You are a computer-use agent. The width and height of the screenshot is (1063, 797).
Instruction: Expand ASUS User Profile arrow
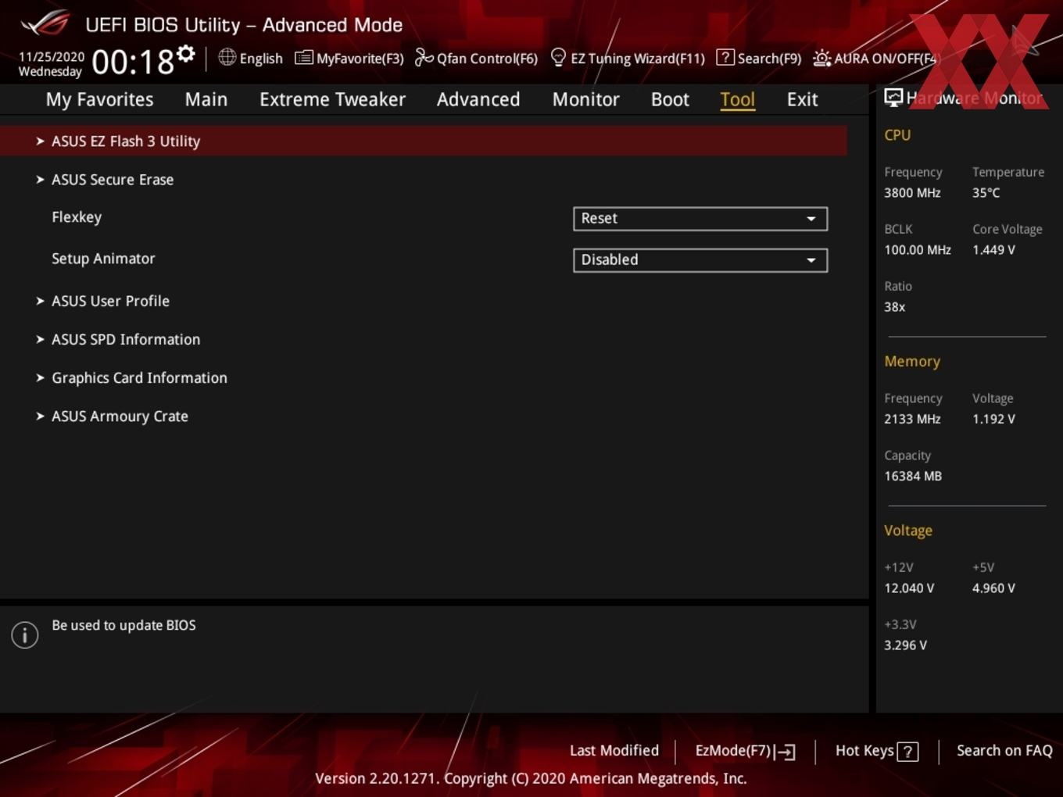(x=40, y=301)
